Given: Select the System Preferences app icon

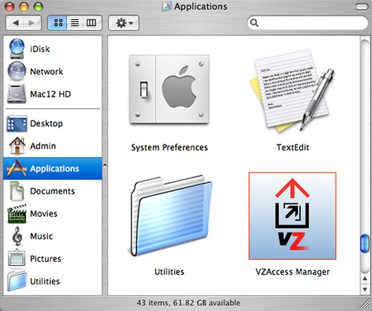Looking at the screenshot, I should (169, 89).
